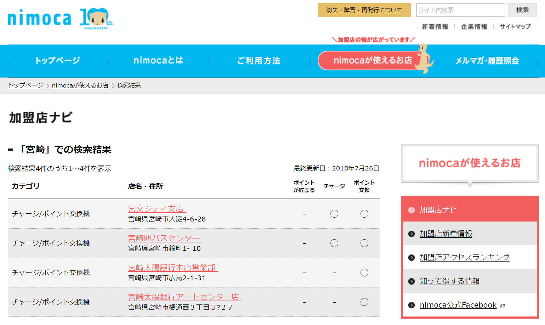Click the arrow bullet next to 知って得する情報

pos(411,281)
